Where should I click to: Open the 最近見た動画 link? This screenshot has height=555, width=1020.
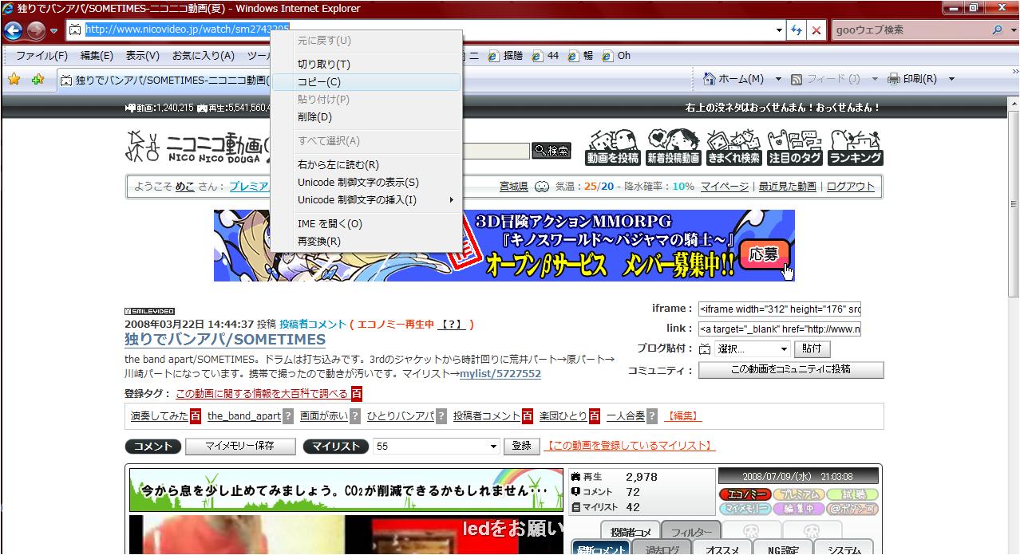click(787, 187)
